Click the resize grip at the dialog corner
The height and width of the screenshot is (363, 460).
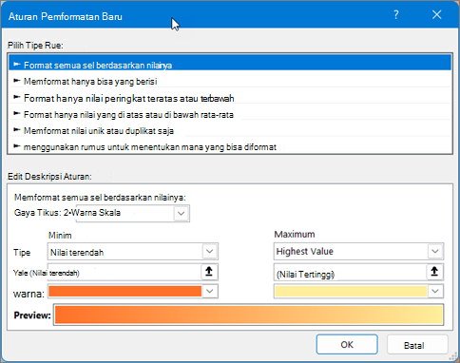453,356
